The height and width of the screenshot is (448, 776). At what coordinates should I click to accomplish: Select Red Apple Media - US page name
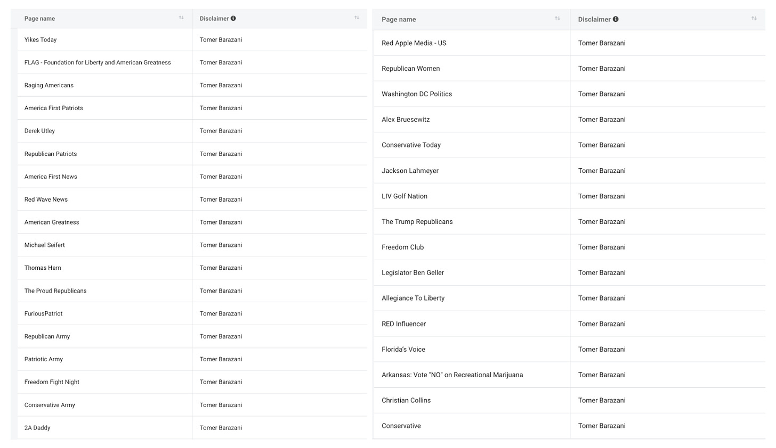click(414, 43)
